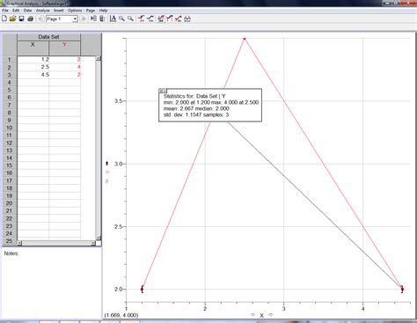Click the X cell containing 4.5
This screenshot has height=323, width=417.
[33, 75]
